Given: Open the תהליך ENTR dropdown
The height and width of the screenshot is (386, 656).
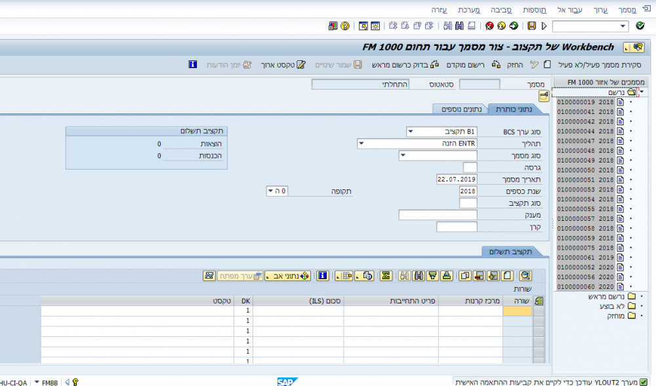Looking at the screenshot, I should coord(361,144).
